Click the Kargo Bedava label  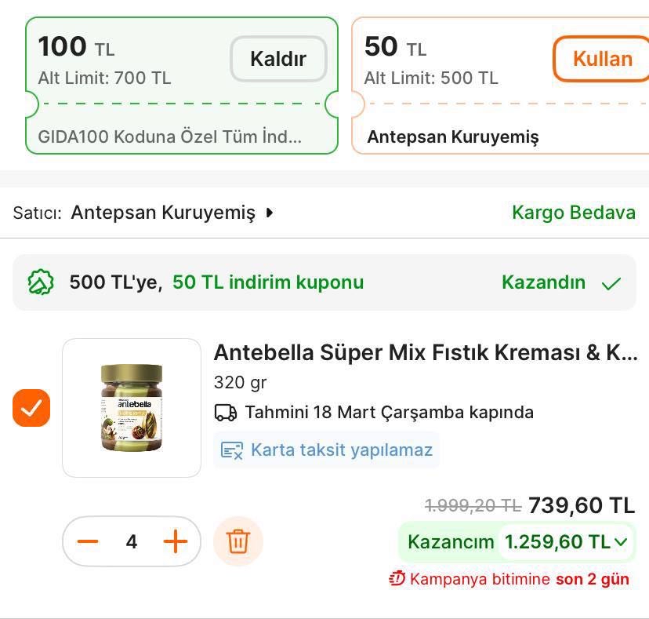pos(573,212)
